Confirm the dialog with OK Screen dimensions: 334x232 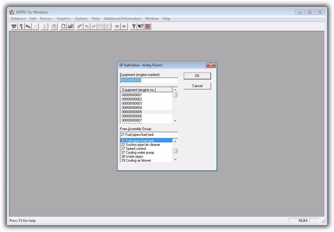coord(197,76)
